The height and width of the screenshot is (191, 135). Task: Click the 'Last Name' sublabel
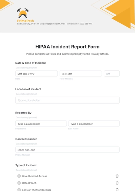click(73, 128)
